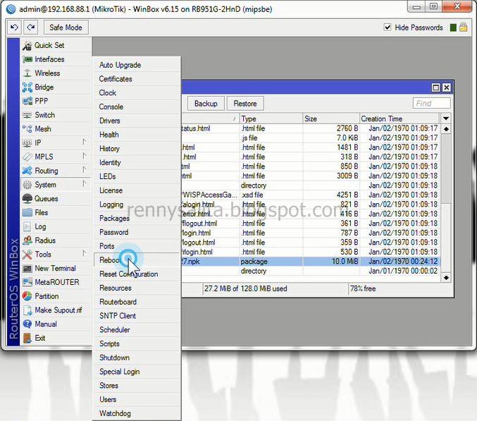The image size is (477, 421).
Task: Open Scheduler menu entry
Action: [137, 329]
